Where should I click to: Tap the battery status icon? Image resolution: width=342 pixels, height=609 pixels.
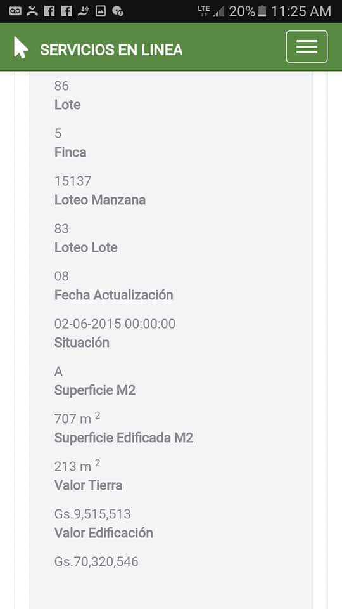click(262, 11)
